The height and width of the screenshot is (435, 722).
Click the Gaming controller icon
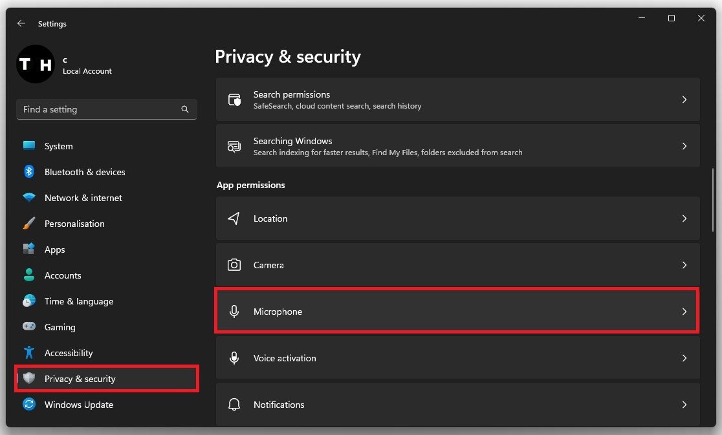click(x=29, y=326)
